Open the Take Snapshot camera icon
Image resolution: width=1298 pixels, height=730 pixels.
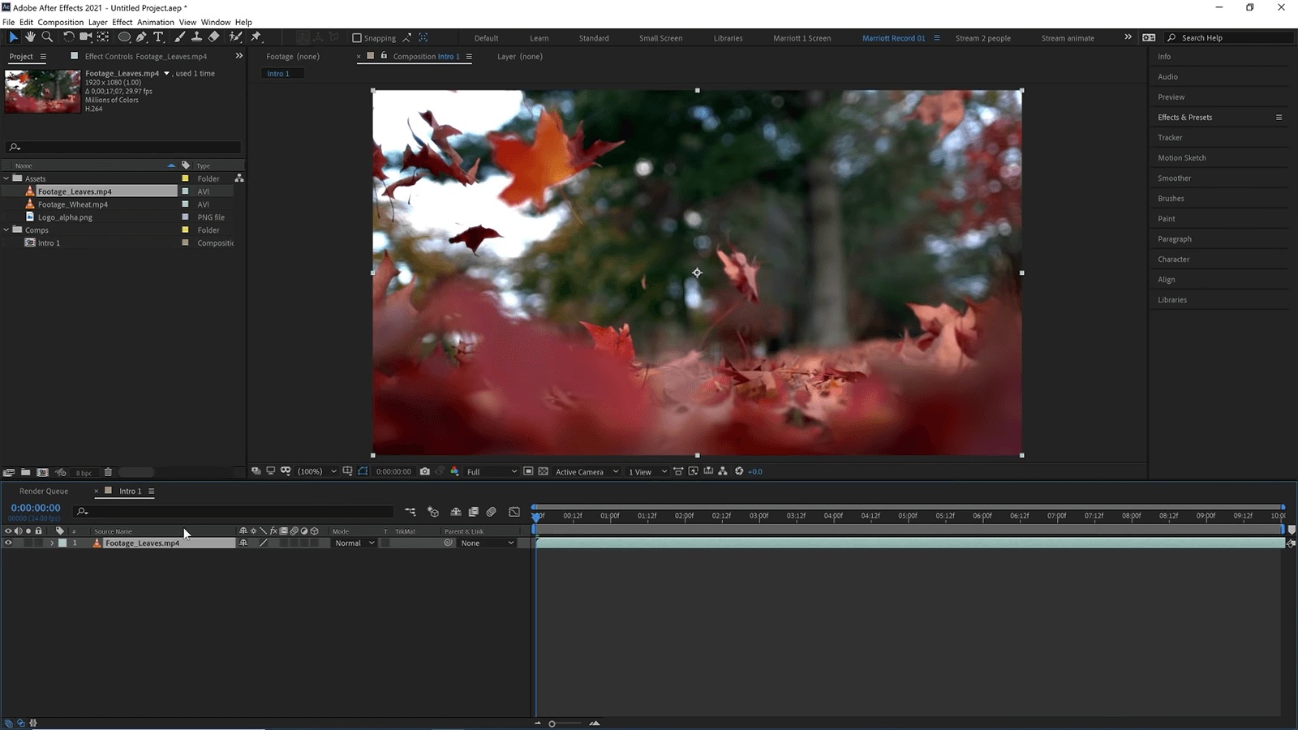tap(425, 471)
